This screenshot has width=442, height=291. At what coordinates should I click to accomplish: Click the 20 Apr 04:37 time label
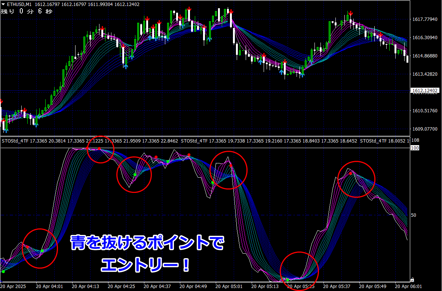coord(157,287)
